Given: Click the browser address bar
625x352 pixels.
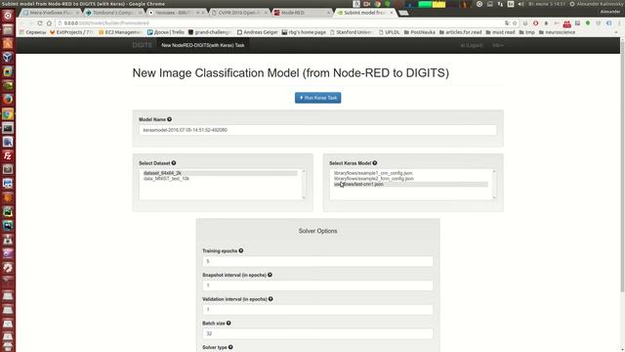Looking at the screenshot, I should [x=279, y=23].
